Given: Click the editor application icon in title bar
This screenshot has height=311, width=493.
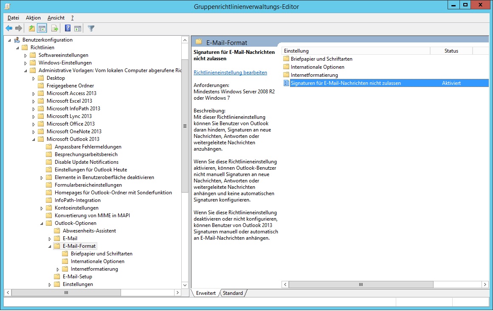Looking at the screenshot, I should click(8, 6).
